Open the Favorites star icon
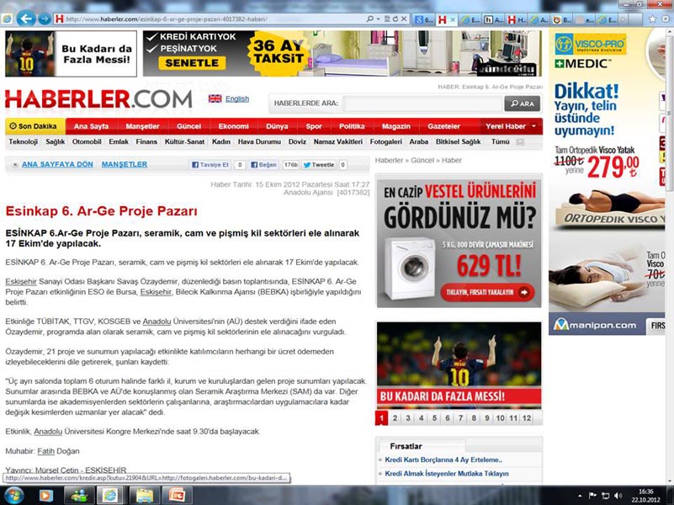Viewport: 674px width, 505px height. 652,19
